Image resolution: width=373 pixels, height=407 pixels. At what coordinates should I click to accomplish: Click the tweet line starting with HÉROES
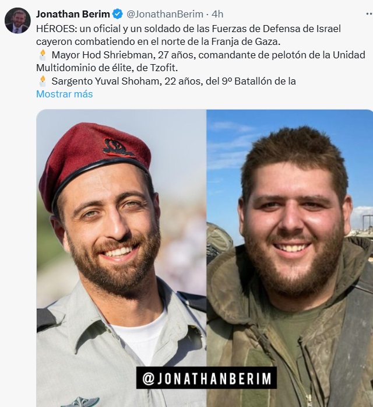click(x=188, y=29)
